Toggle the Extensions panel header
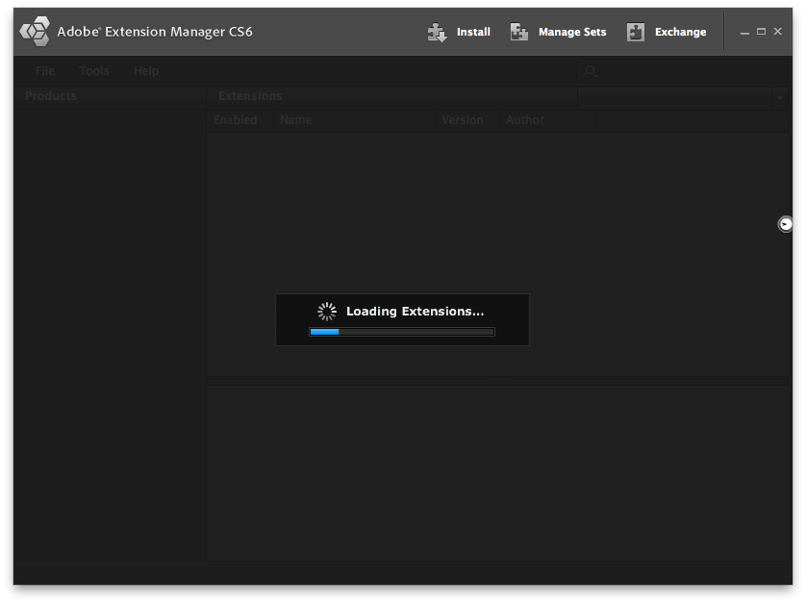Image resolution: width=806 pixels, height=604 pixels. 249,96
